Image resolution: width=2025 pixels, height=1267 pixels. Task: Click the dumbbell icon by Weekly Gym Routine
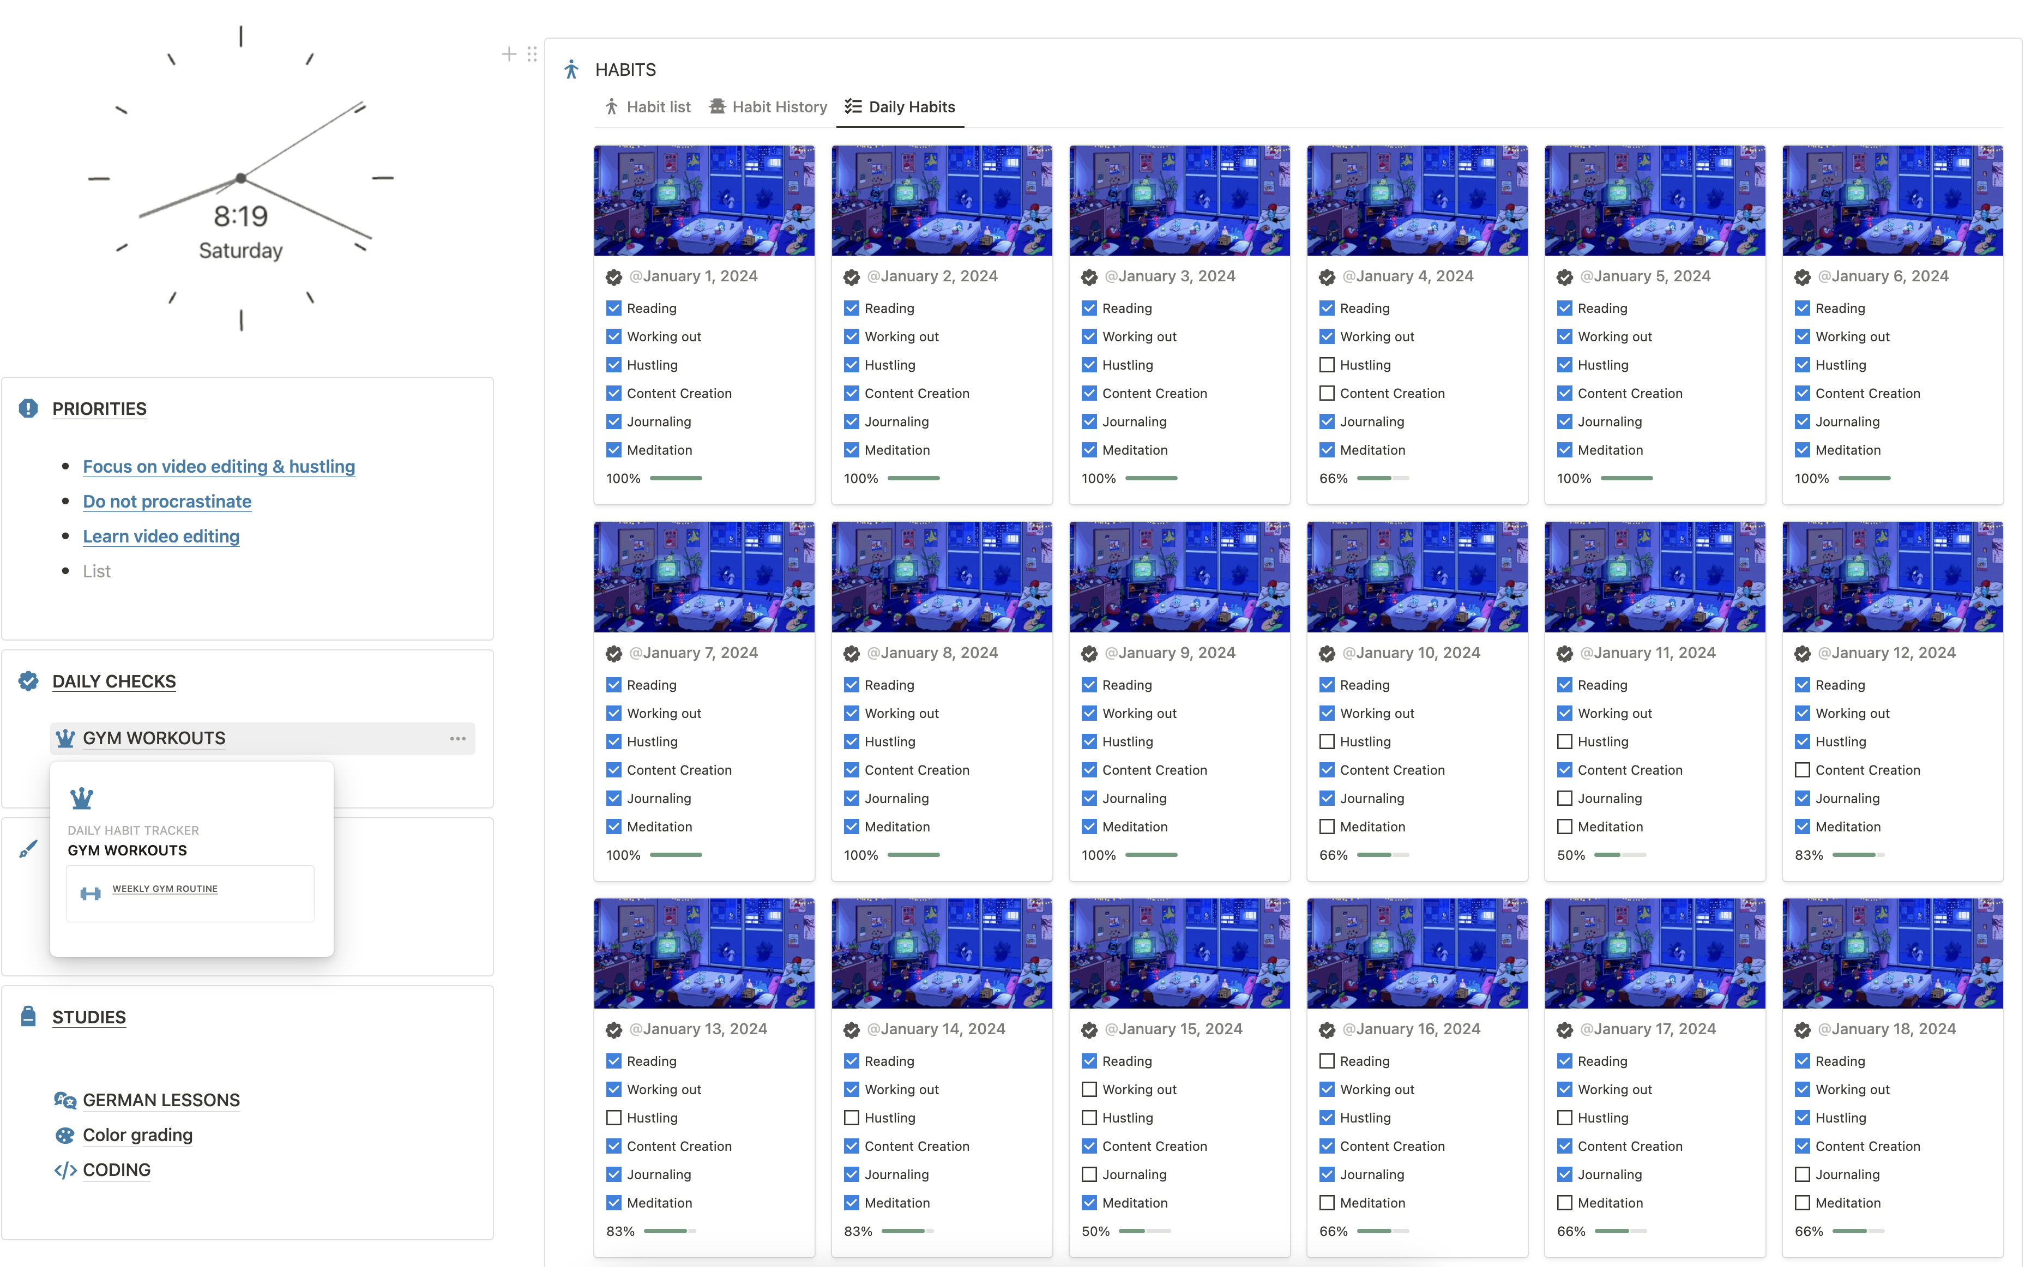91,893
